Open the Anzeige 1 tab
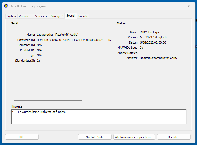The width and height of the screenshot is (197, 145). pos(25,16)
